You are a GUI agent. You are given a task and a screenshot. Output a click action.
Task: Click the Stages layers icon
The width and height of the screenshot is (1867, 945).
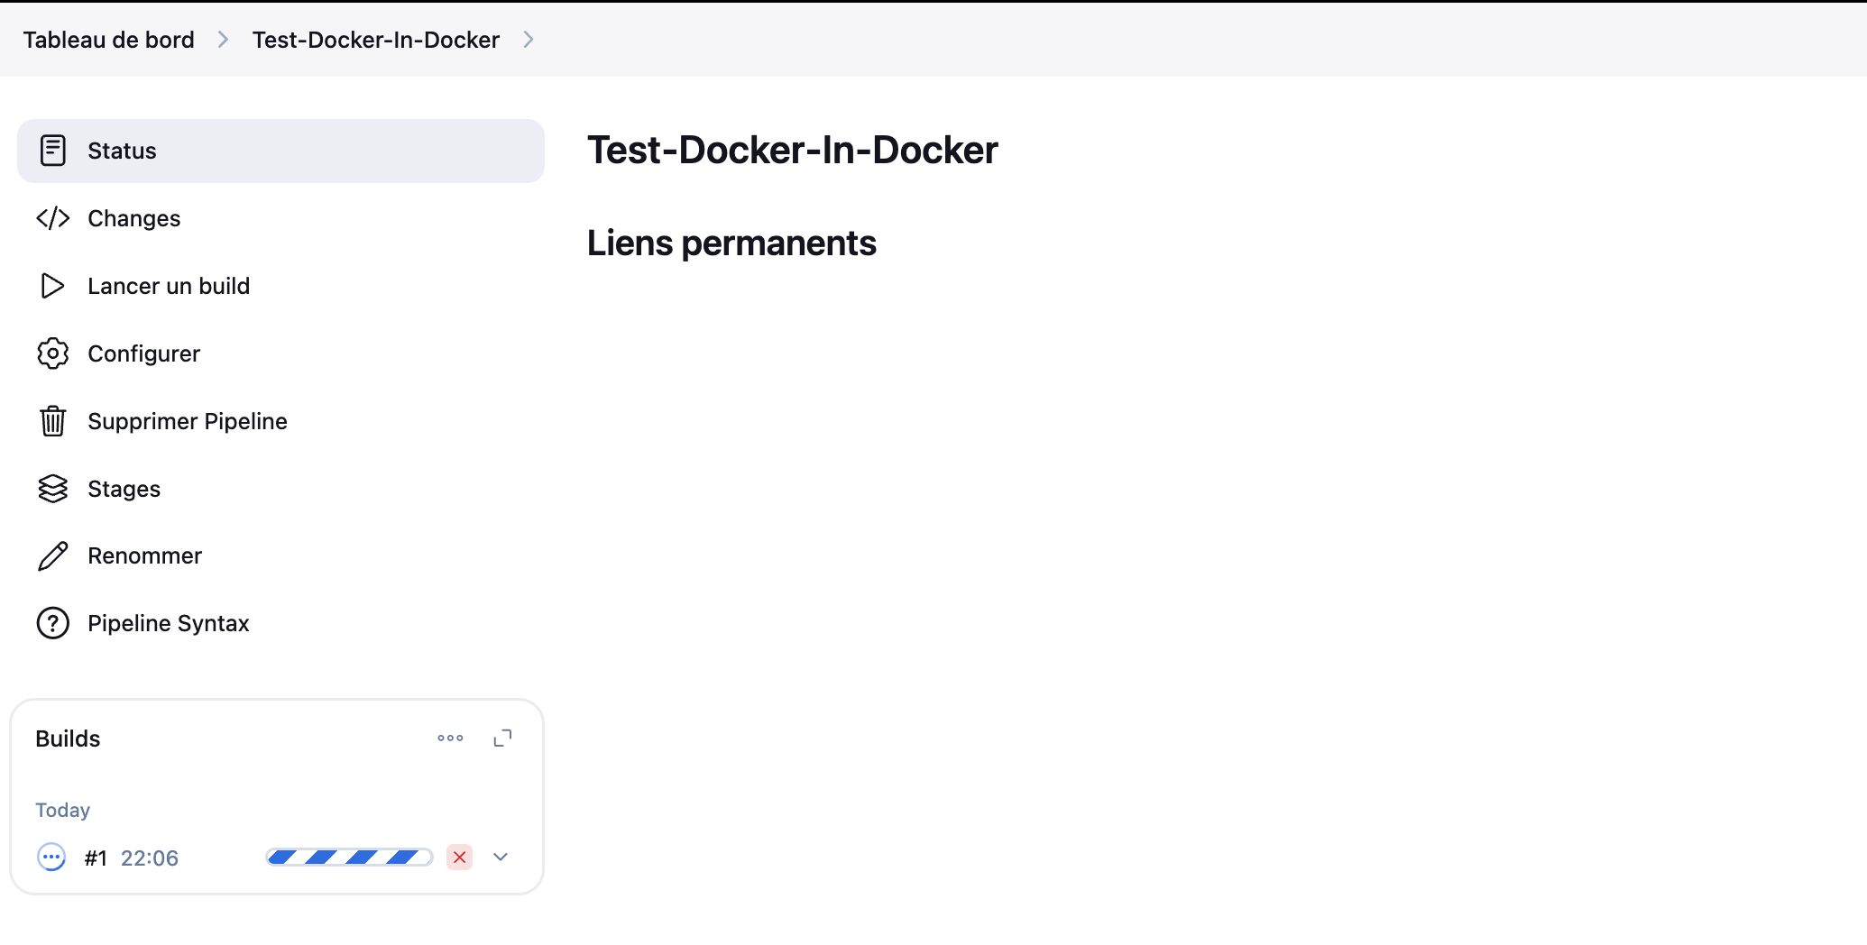pyautogui.click(x=53, y=489)
